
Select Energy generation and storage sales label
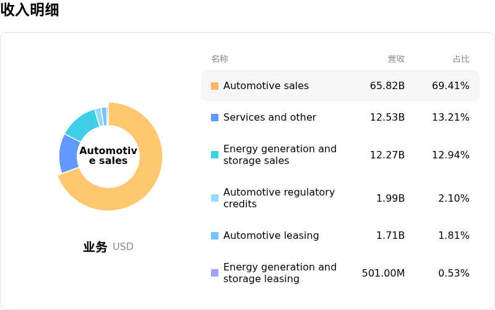tap(280, 155)
